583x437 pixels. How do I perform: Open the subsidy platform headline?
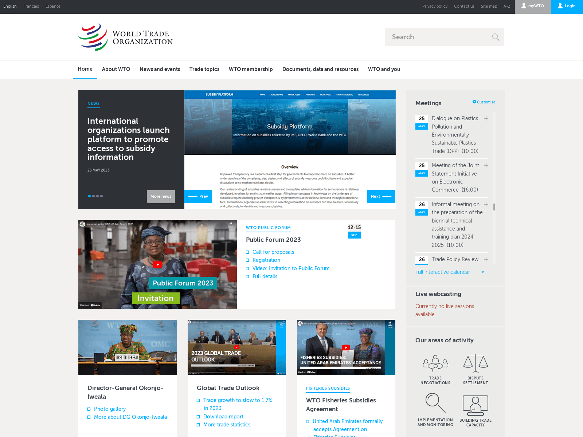coord(129,139)
